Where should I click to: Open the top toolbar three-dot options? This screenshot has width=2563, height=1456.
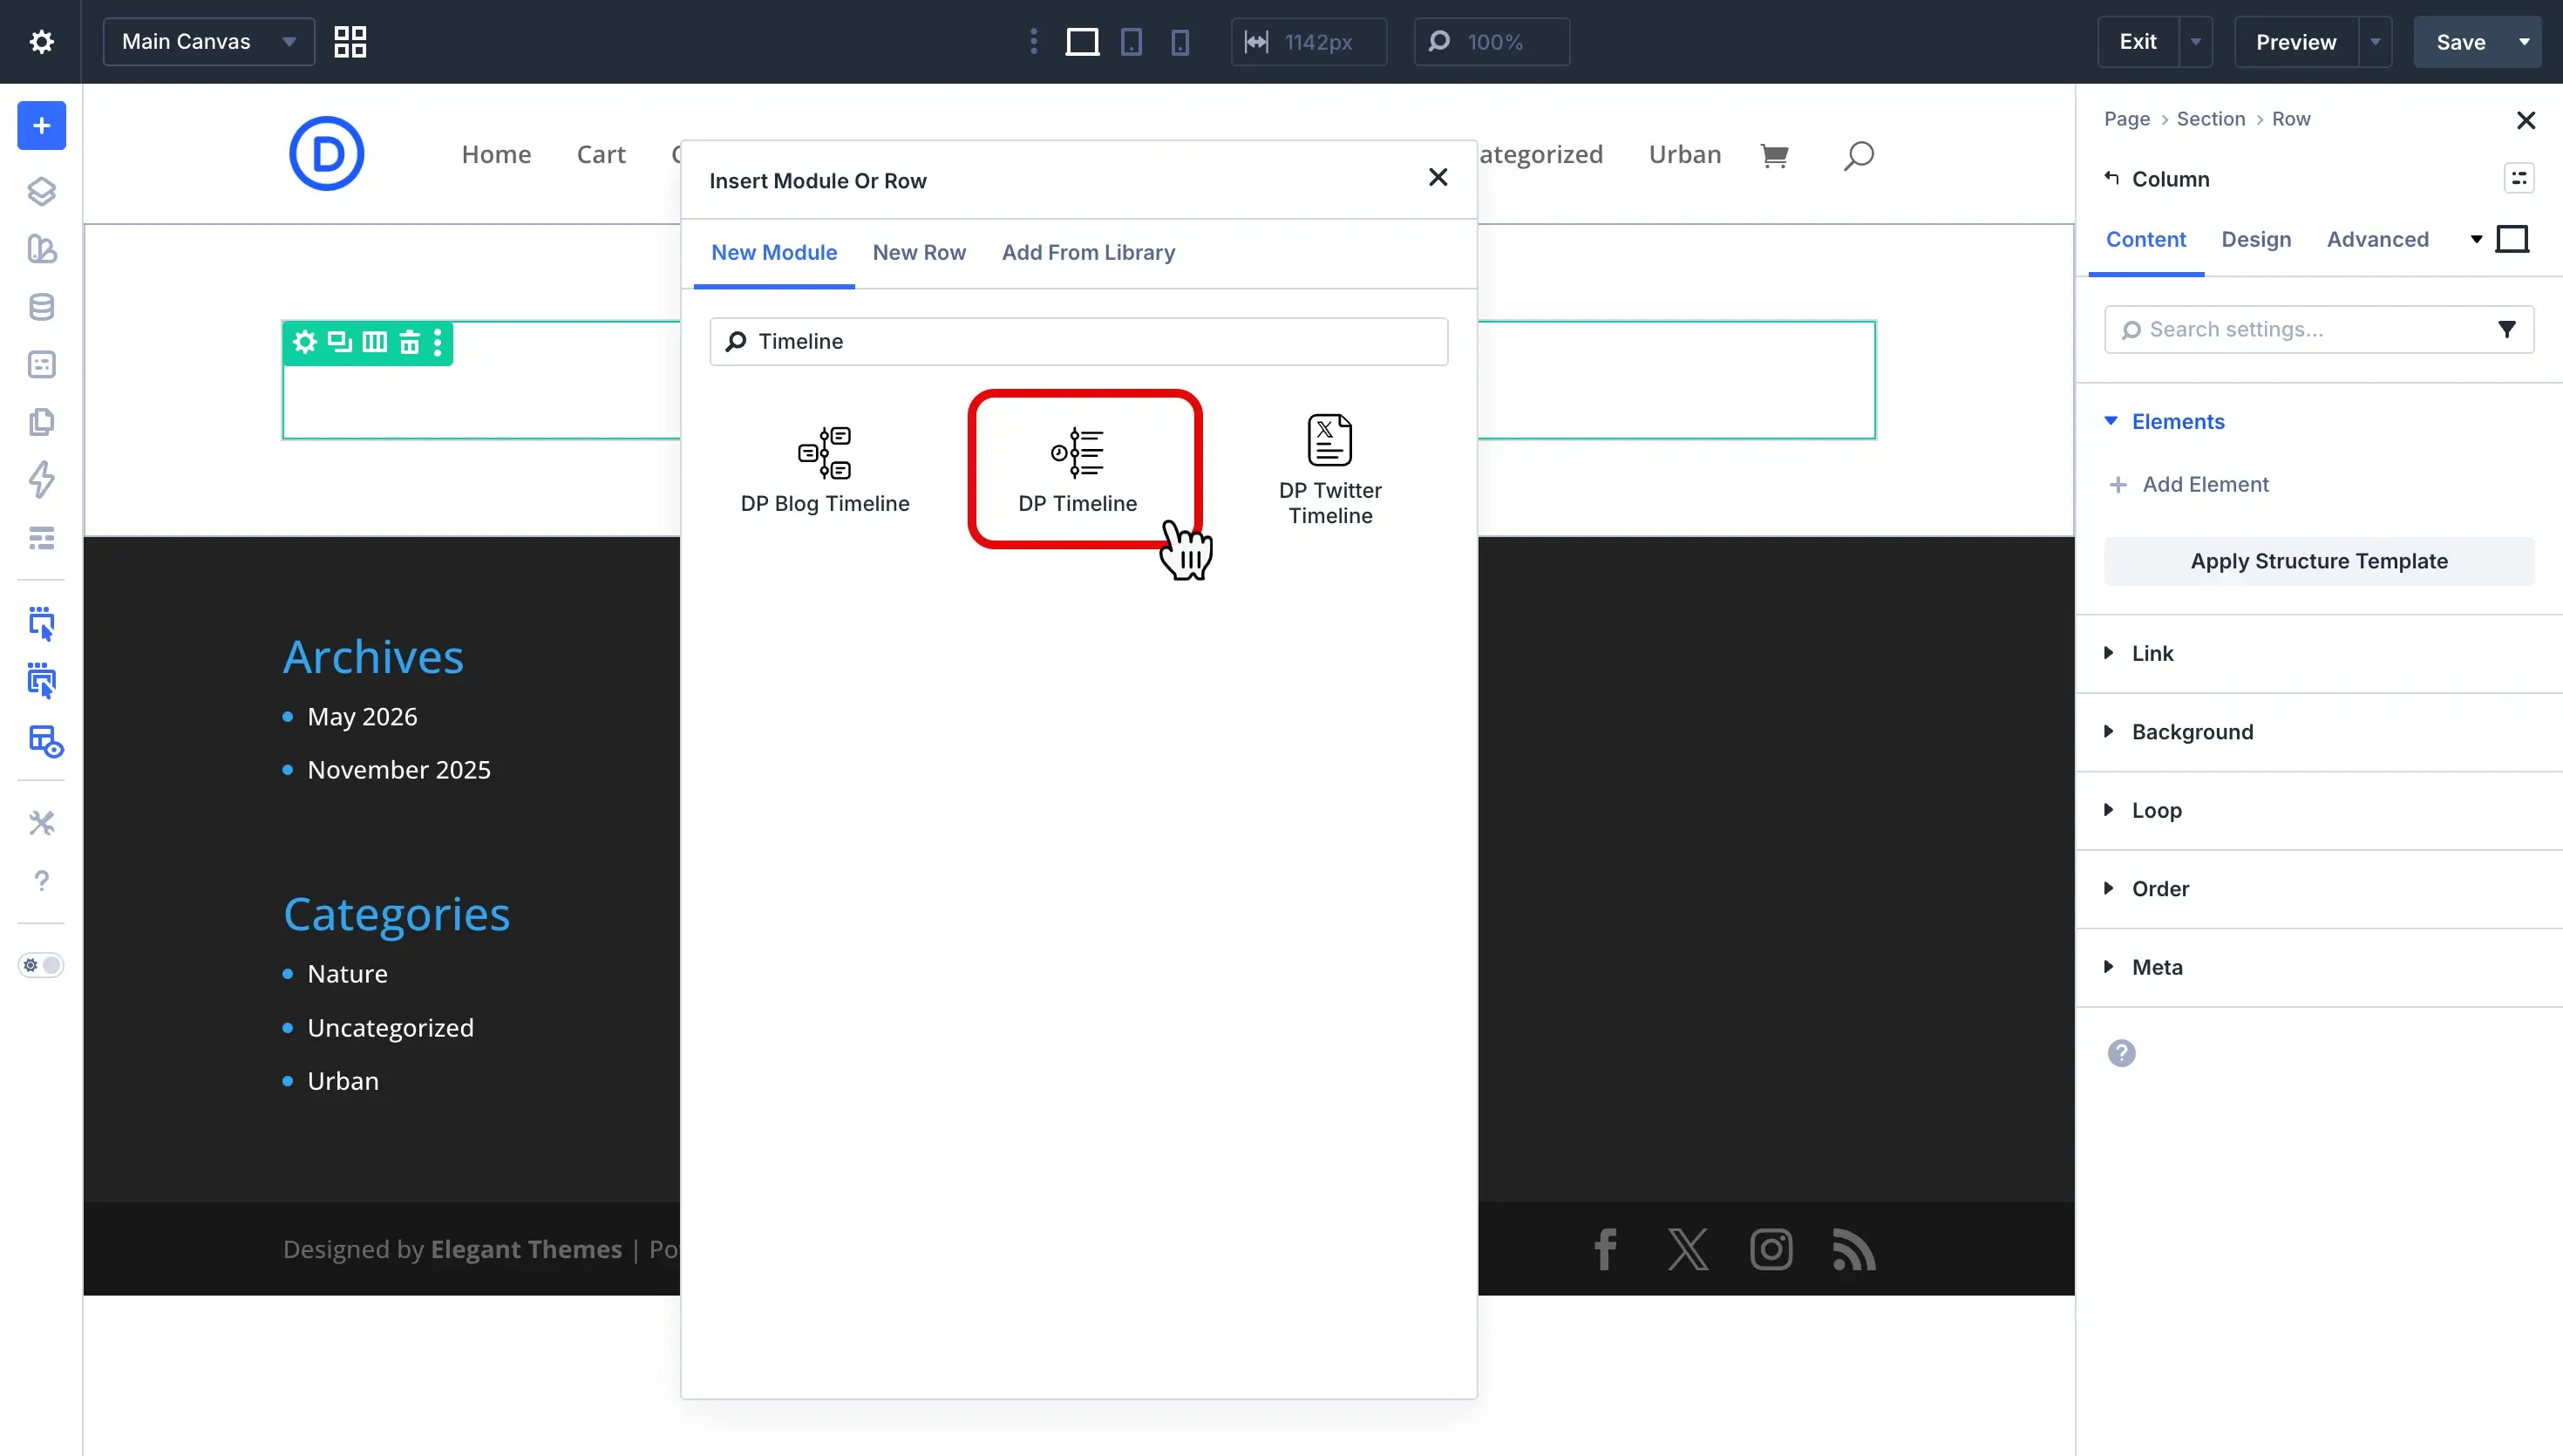pyautogui.click(x=1034, y=42)
